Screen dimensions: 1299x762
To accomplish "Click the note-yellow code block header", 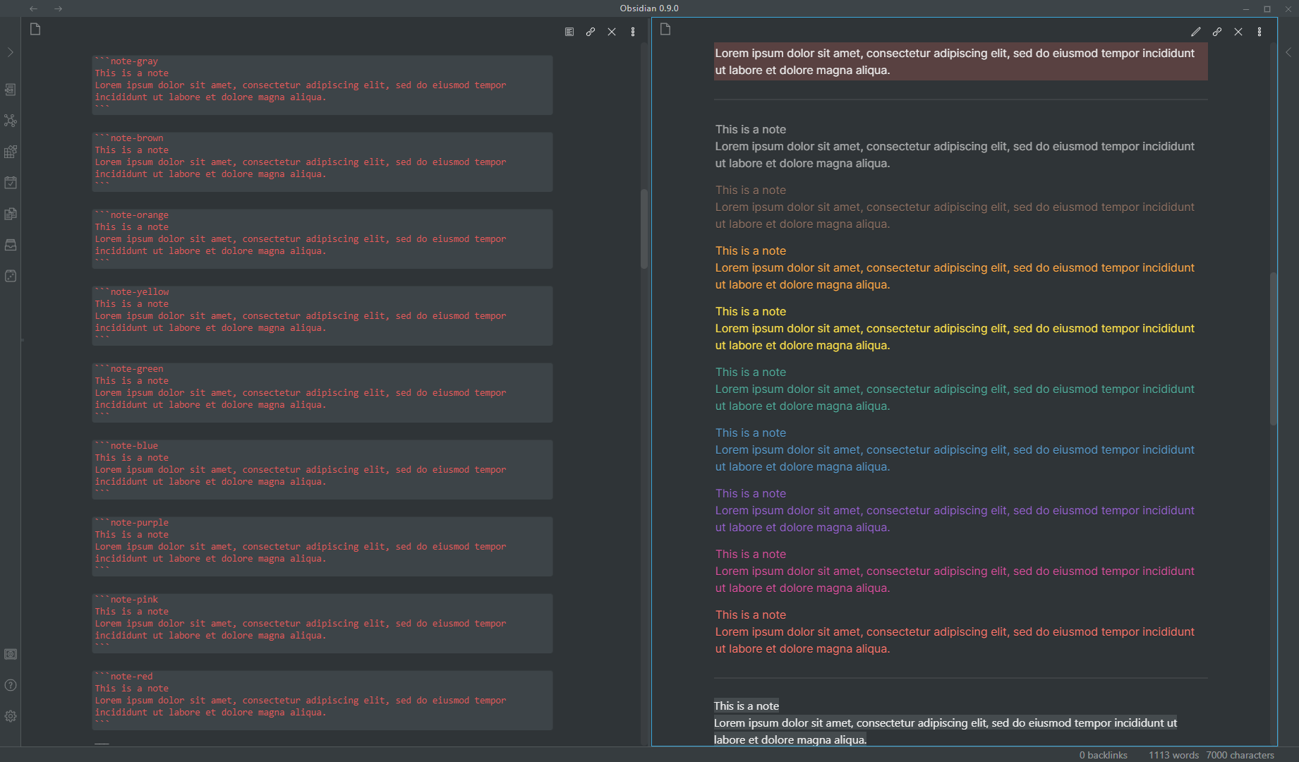I will point(132,292).
